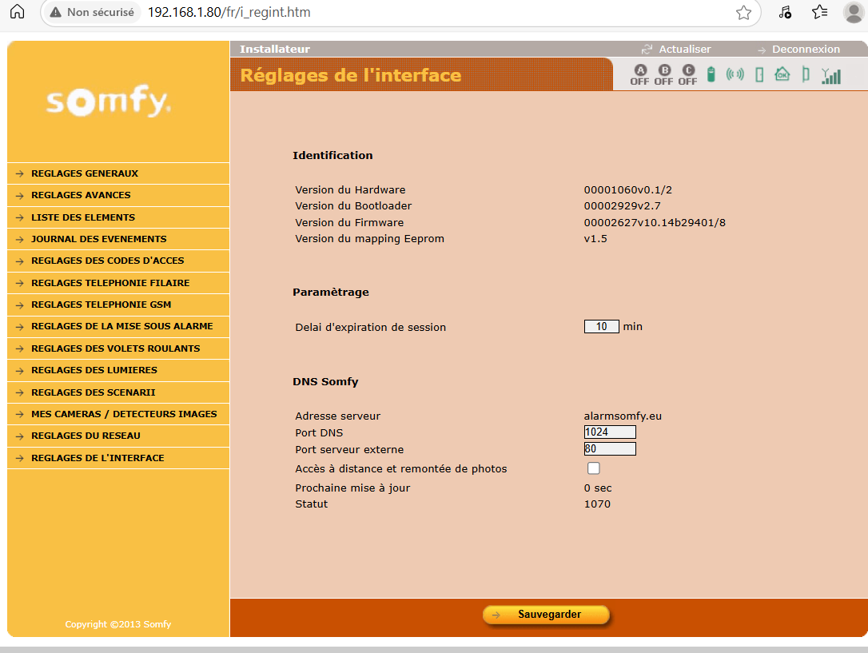868x653 pixels.
Task: Click the refresh icon beside Actualiser
Action: tap(647, 50)
